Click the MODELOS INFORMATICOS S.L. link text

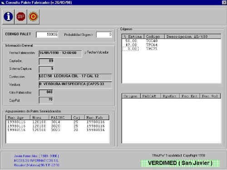(36, 160)
